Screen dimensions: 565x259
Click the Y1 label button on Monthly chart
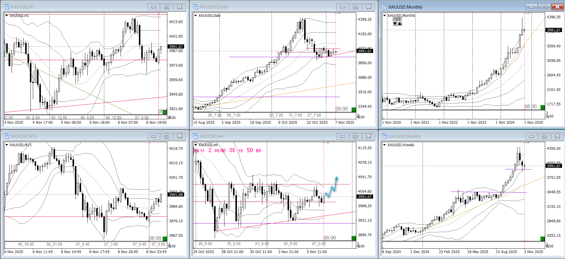tap(397, 20)
